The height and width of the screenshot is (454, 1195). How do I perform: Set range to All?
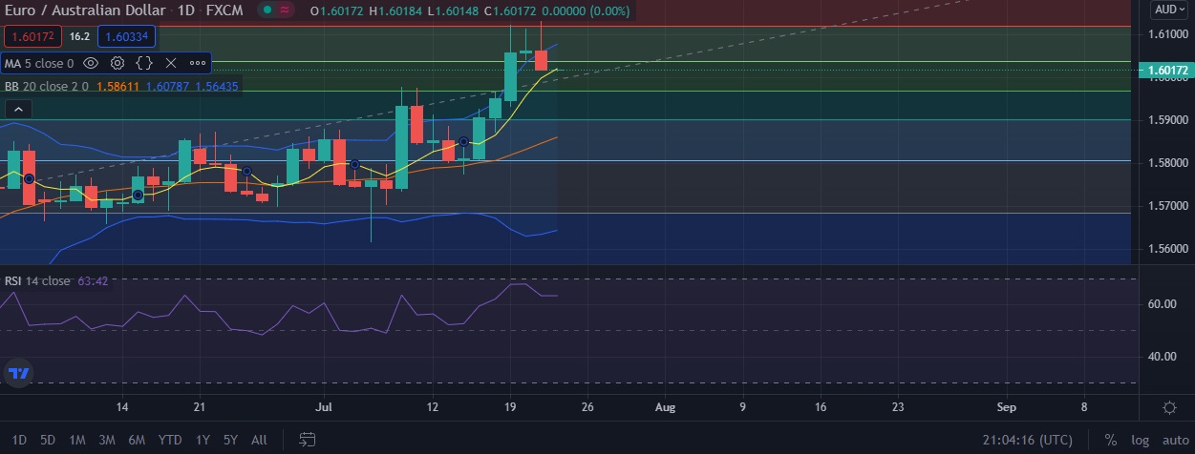pyautogui.click(x=259, y=440)
